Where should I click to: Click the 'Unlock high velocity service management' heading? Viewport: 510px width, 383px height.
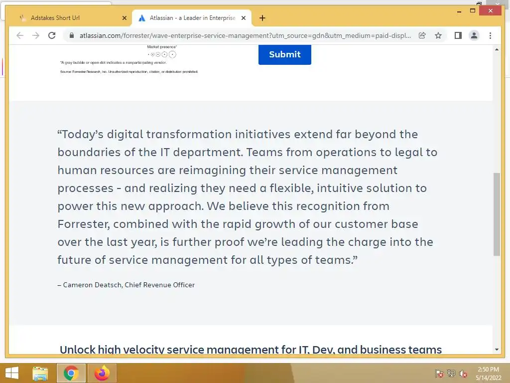point(251,349)
